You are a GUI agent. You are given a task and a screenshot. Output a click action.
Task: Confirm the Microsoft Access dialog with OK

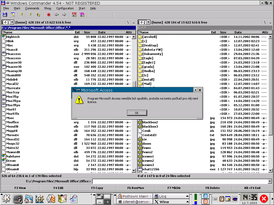[x=137, y=113]
